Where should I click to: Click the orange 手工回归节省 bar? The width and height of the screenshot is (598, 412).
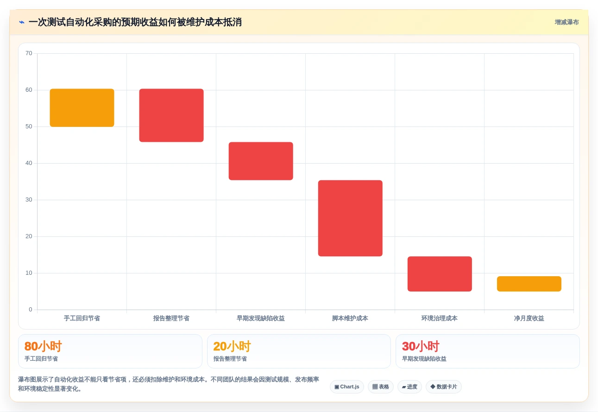point(82,108)
